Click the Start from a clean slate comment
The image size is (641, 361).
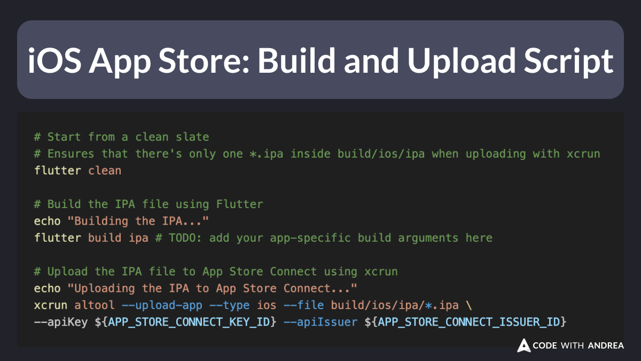click(x=121, y=136)
